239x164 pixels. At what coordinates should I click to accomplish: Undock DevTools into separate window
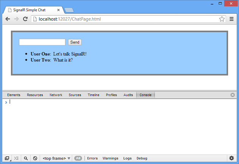tap(7, 158)
